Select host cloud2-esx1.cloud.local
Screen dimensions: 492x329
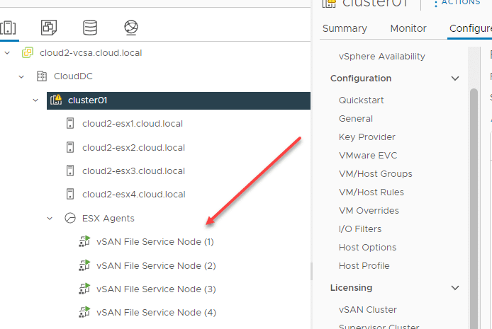click(x=133, y=124)
